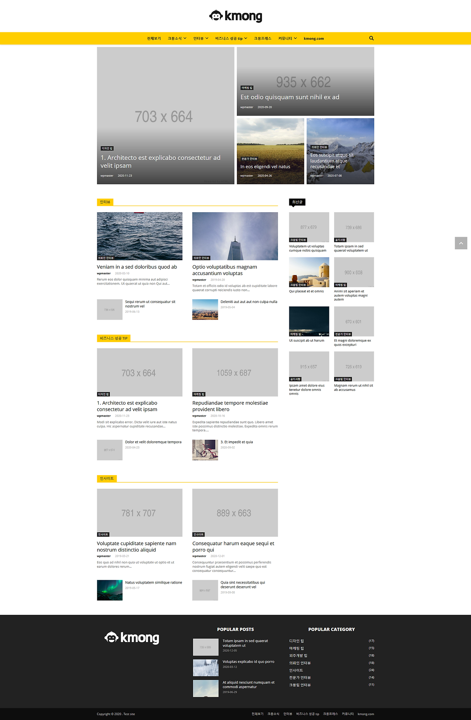The image size is (471, 720).
Task: Click the 877 x 679 sidebar thumbnail
Action: point(309,227)
